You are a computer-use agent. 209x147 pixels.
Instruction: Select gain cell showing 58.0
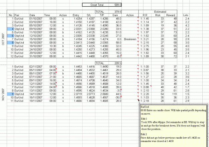point(115,43)
